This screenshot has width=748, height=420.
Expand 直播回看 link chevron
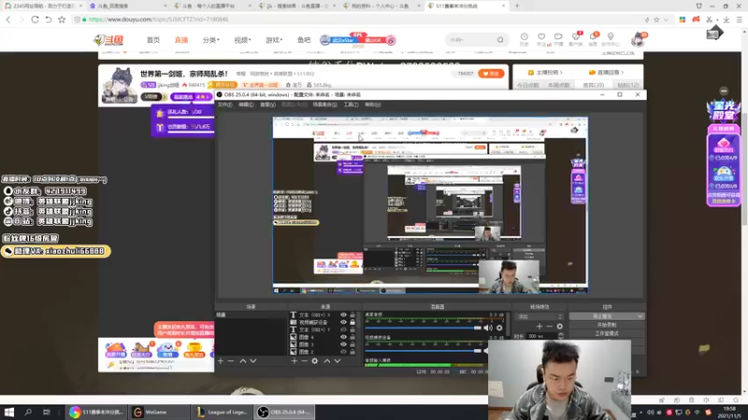[x=622, y=73]
